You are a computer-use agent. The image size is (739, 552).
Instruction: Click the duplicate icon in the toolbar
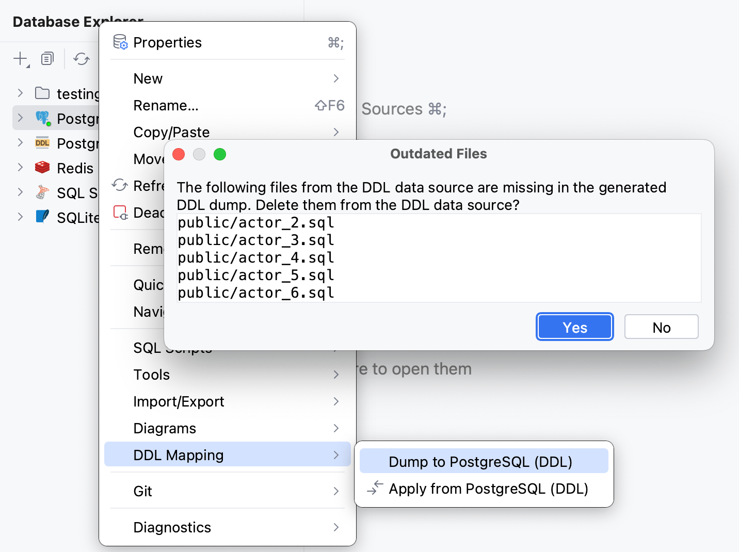click(47, 58)
